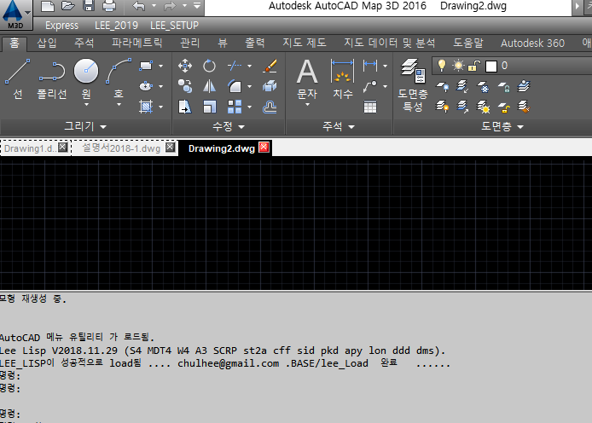
Task: Select the Rotate tool
Action: pyautogui.click(x=209, y=66)
